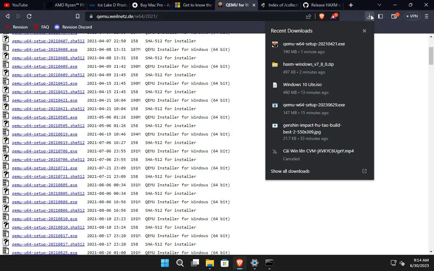The image size is (434, 271).
Task: Close the Recent Downloads panel
Action: coord(364,31)
